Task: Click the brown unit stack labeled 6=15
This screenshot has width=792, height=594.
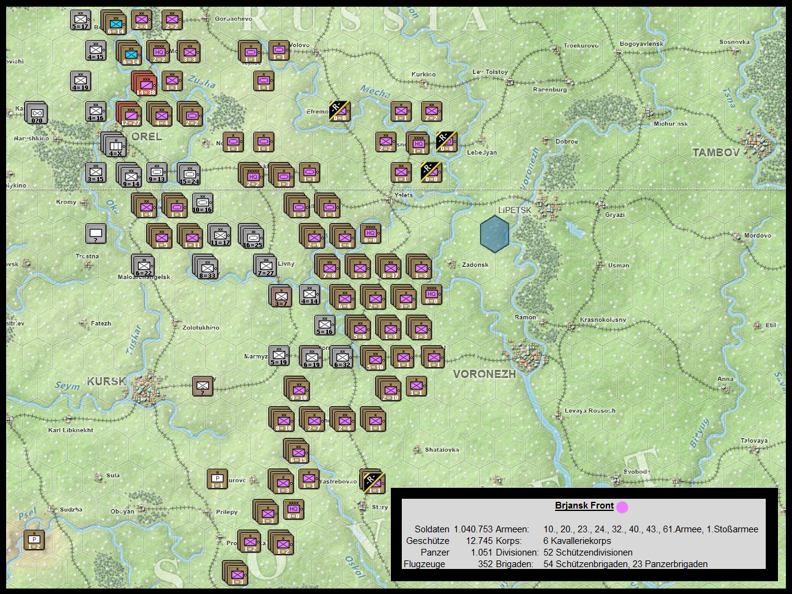Action: pos(297,451)
